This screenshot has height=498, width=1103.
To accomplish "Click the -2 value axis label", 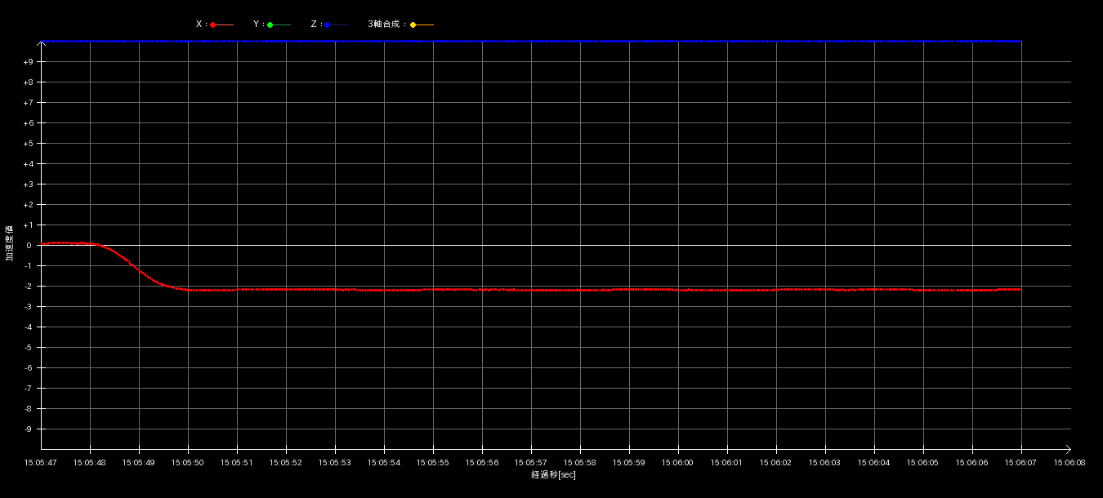I will tap(28, 287).
